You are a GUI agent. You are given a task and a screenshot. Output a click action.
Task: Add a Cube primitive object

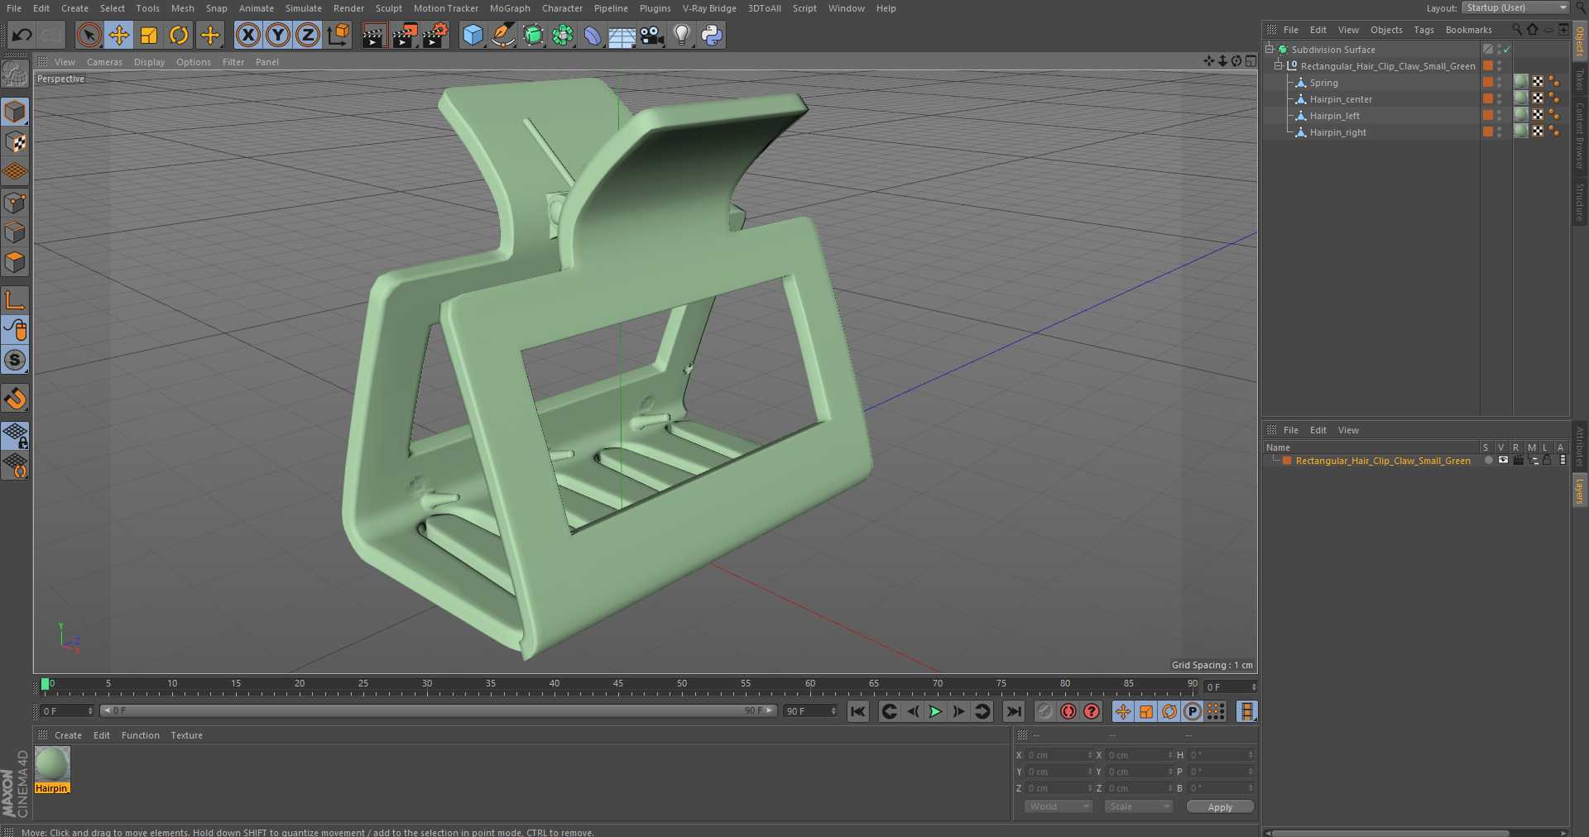pos(473,35)
